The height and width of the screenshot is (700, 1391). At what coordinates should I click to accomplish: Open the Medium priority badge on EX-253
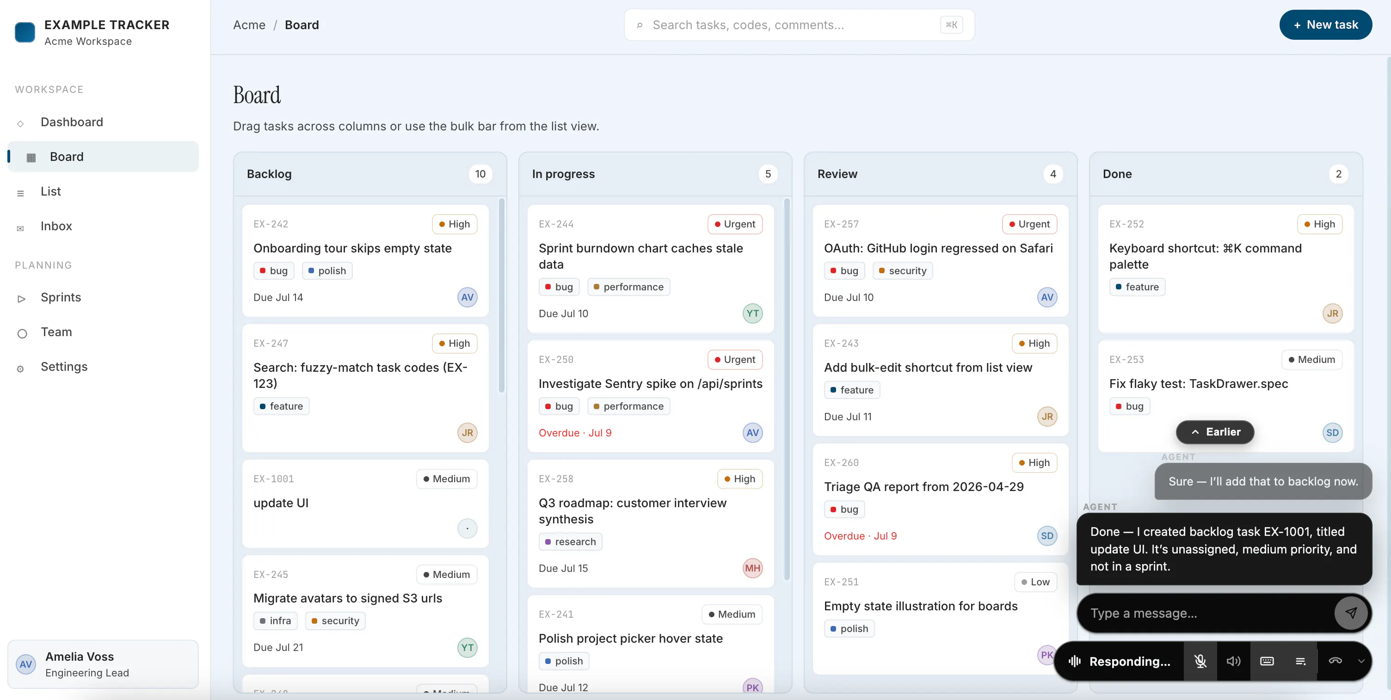coord(1311,359)
